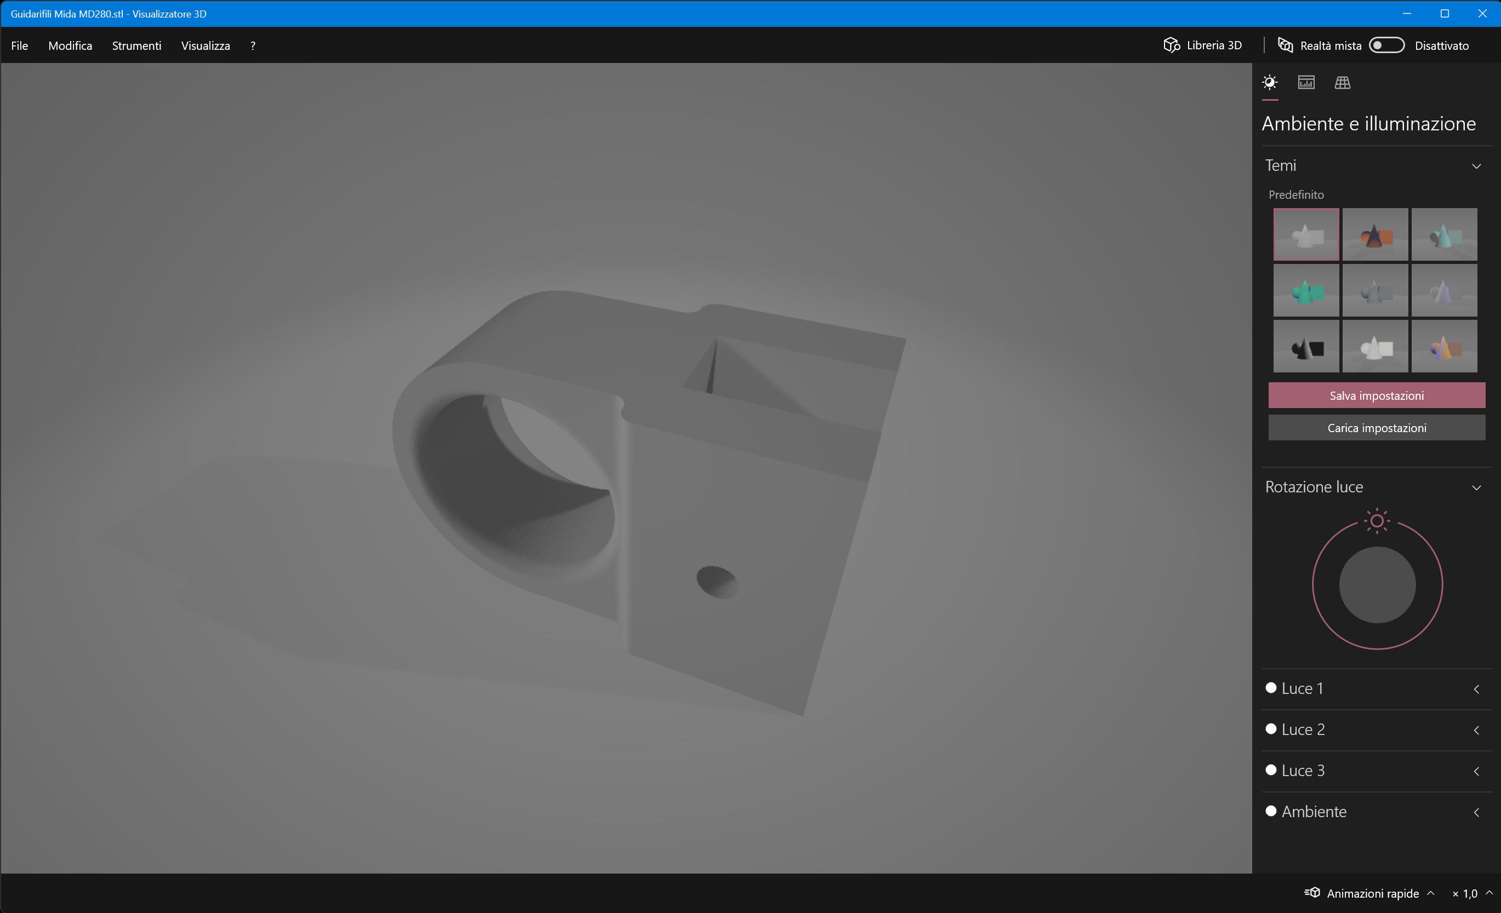Click Salva impostazioni
Image resolution: width=1501 pixels, height=913 pixels.
coord(1376,395)
